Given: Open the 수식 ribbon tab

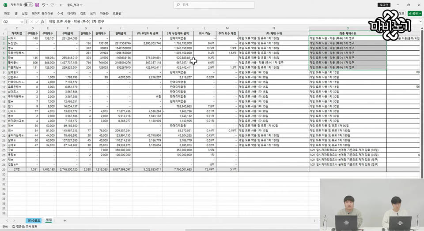Looking at the screenshot, I should tap(60, 14).
